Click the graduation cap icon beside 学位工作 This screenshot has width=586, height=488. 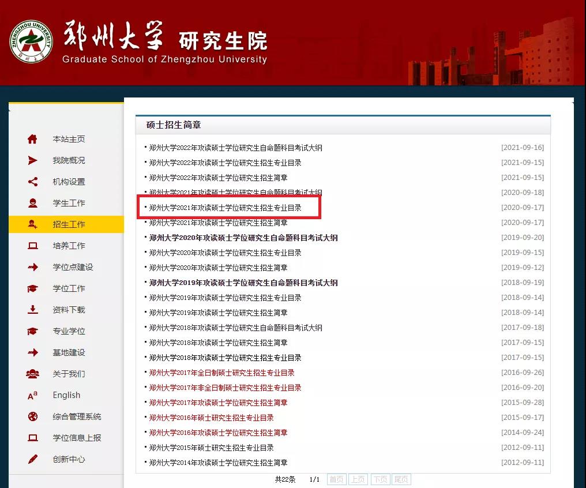(32, 288)
